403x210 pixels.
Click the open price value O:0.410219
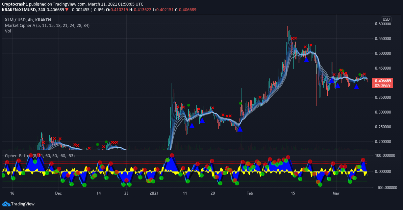pos(117,10)
